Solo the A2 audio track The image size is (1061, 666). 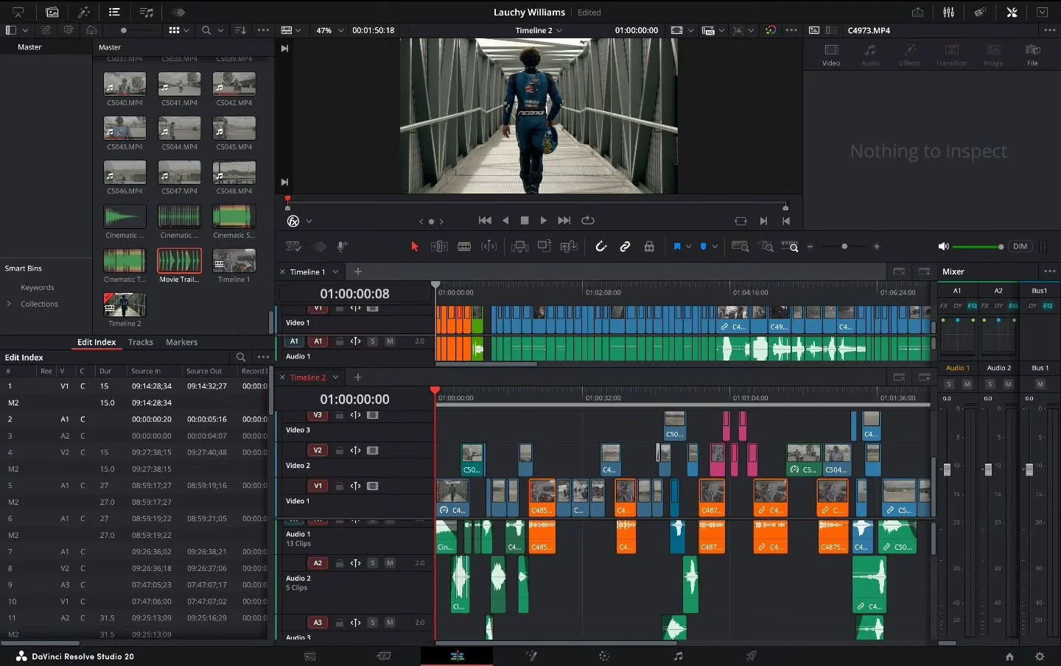point(373,563)
